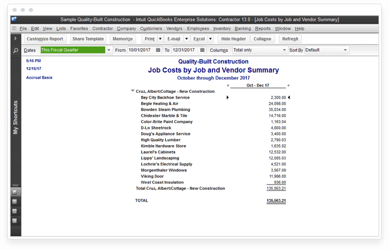Click Begle Heating & Air vendor row
This screenshot has width=389, height=250.
[x=213, y=103]
